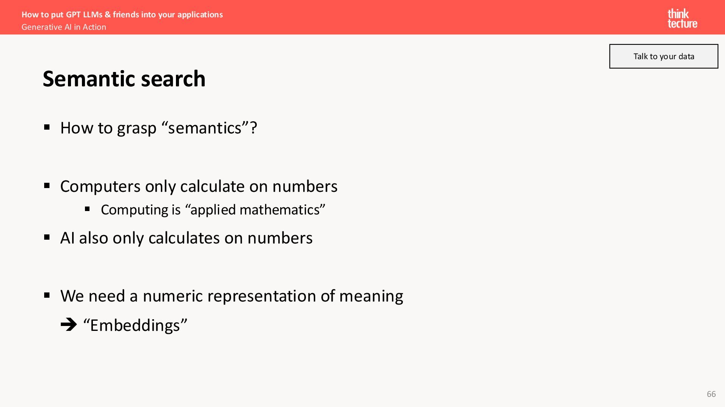Click the square bullet before 'AI also only'
The image size is (725, 407).
pyautogui.click(x=47, y=237)
